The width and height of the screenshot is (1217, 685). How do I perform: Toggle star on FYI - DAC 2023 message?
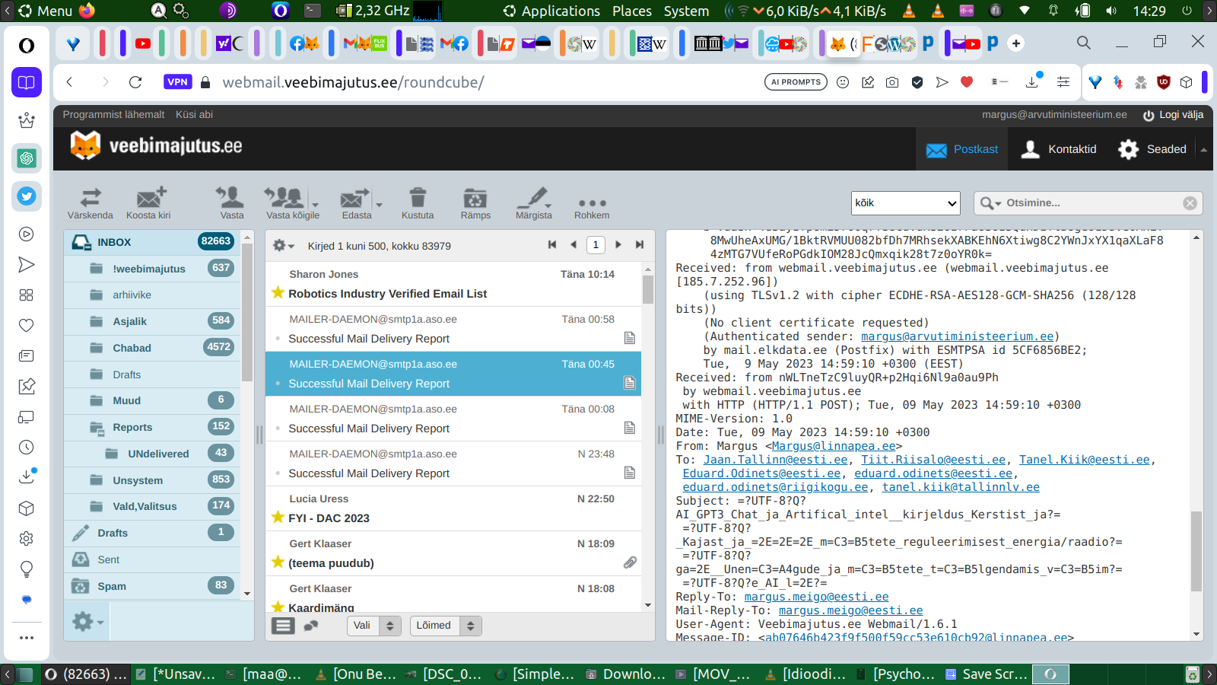(x=278, y=518)
